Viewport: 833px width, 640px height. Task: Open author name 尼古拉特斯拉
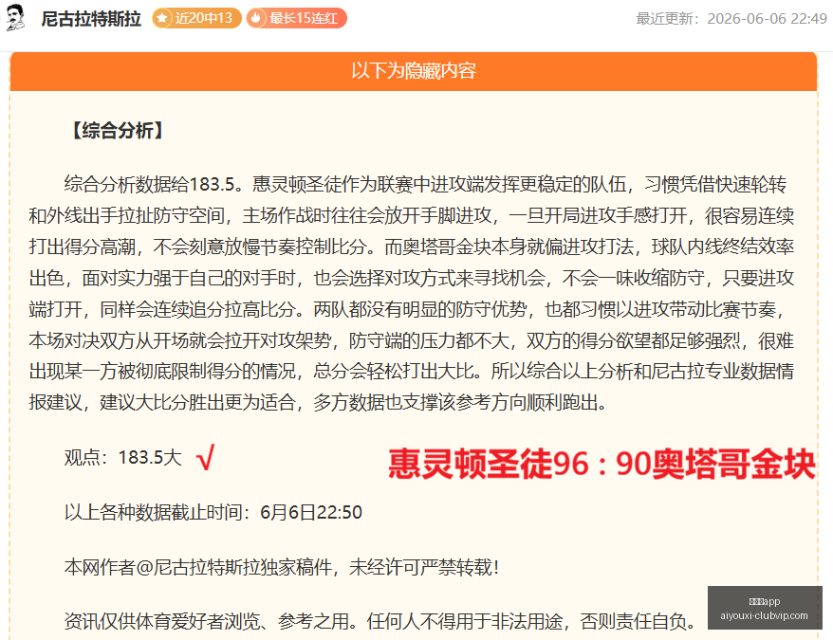coord(91,19)
